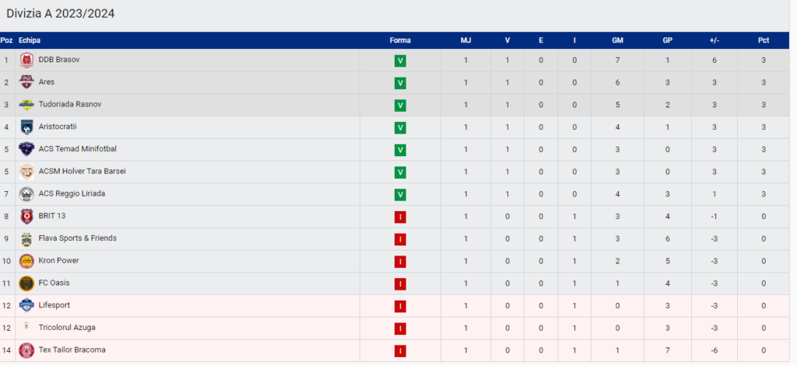Click the Aristocratii shield logo
The width and height of the screenshot is (797, 365).
26,127
